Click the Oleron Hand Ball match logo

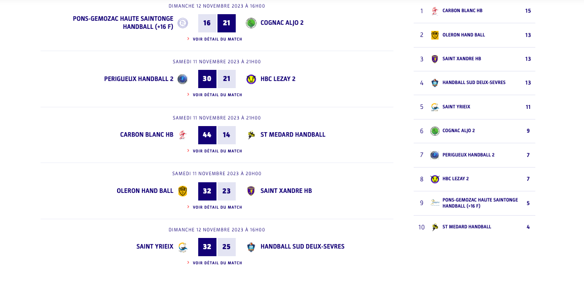(182, 191)
